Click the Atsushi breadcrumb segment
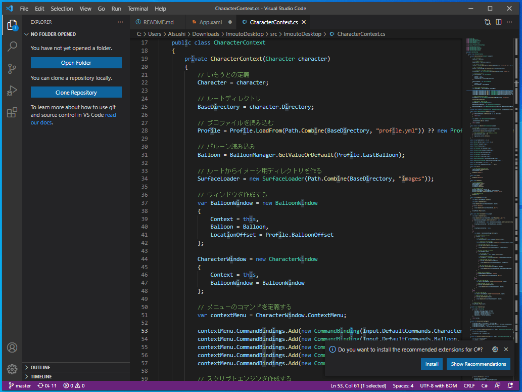 point(177,34)
